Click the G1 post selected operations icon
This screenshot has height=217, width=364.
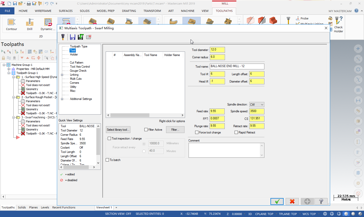tap(46, 52)
